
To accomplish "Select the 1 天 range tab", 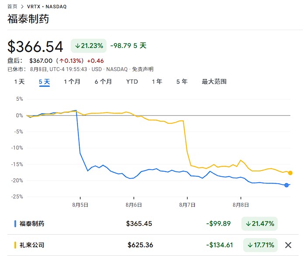I will pyautogui.click(x=19, y=82).
